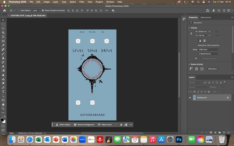Screen dimensions: 234x146
Task: Show rulers icon in Rulers & Grids
Action: tap(191, 69)
